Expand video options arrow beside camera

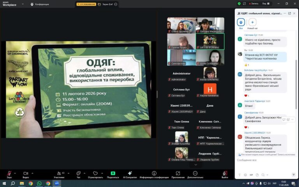point(32,173)
